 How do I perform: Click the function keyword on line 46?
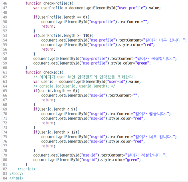[33, 3]
